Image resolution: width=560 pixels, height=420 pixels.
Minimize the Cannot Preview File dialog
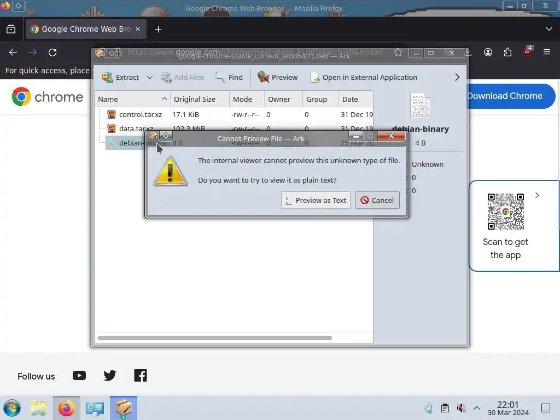coord(355,136)
